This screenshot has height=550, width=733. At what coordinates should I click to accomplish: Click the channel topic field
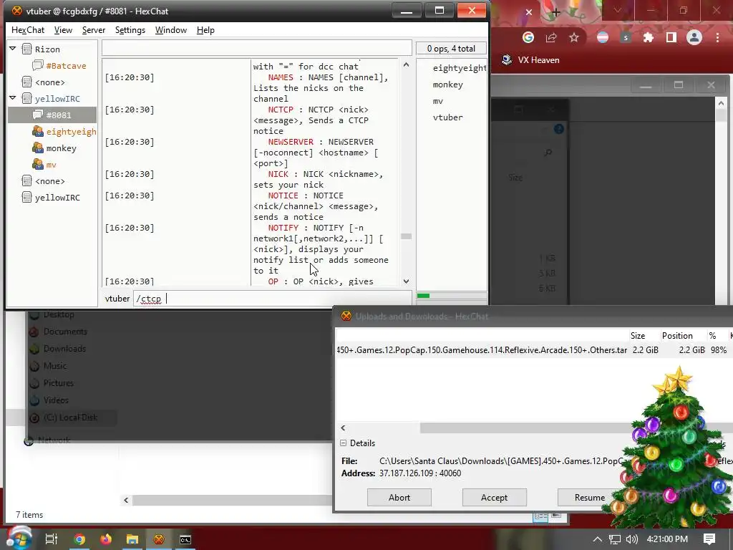[257, 48]
